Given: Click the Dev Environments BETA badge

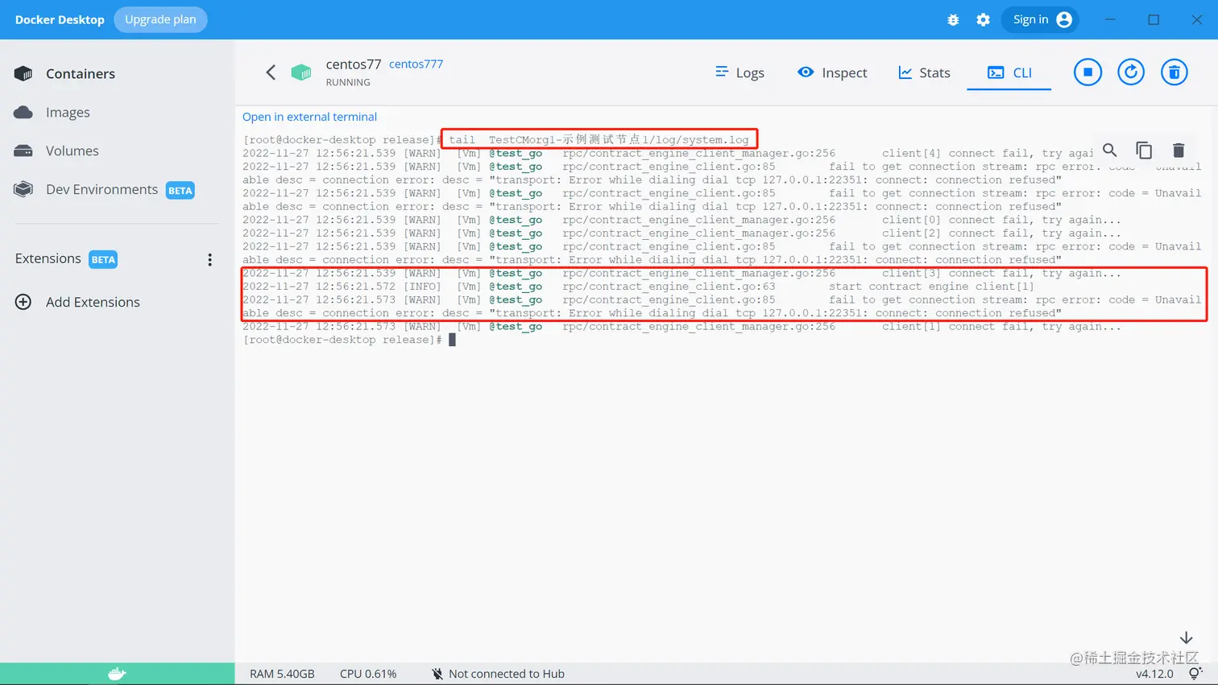Looking at the screenshot, I should pyautogui.click(x=180, y=191).
